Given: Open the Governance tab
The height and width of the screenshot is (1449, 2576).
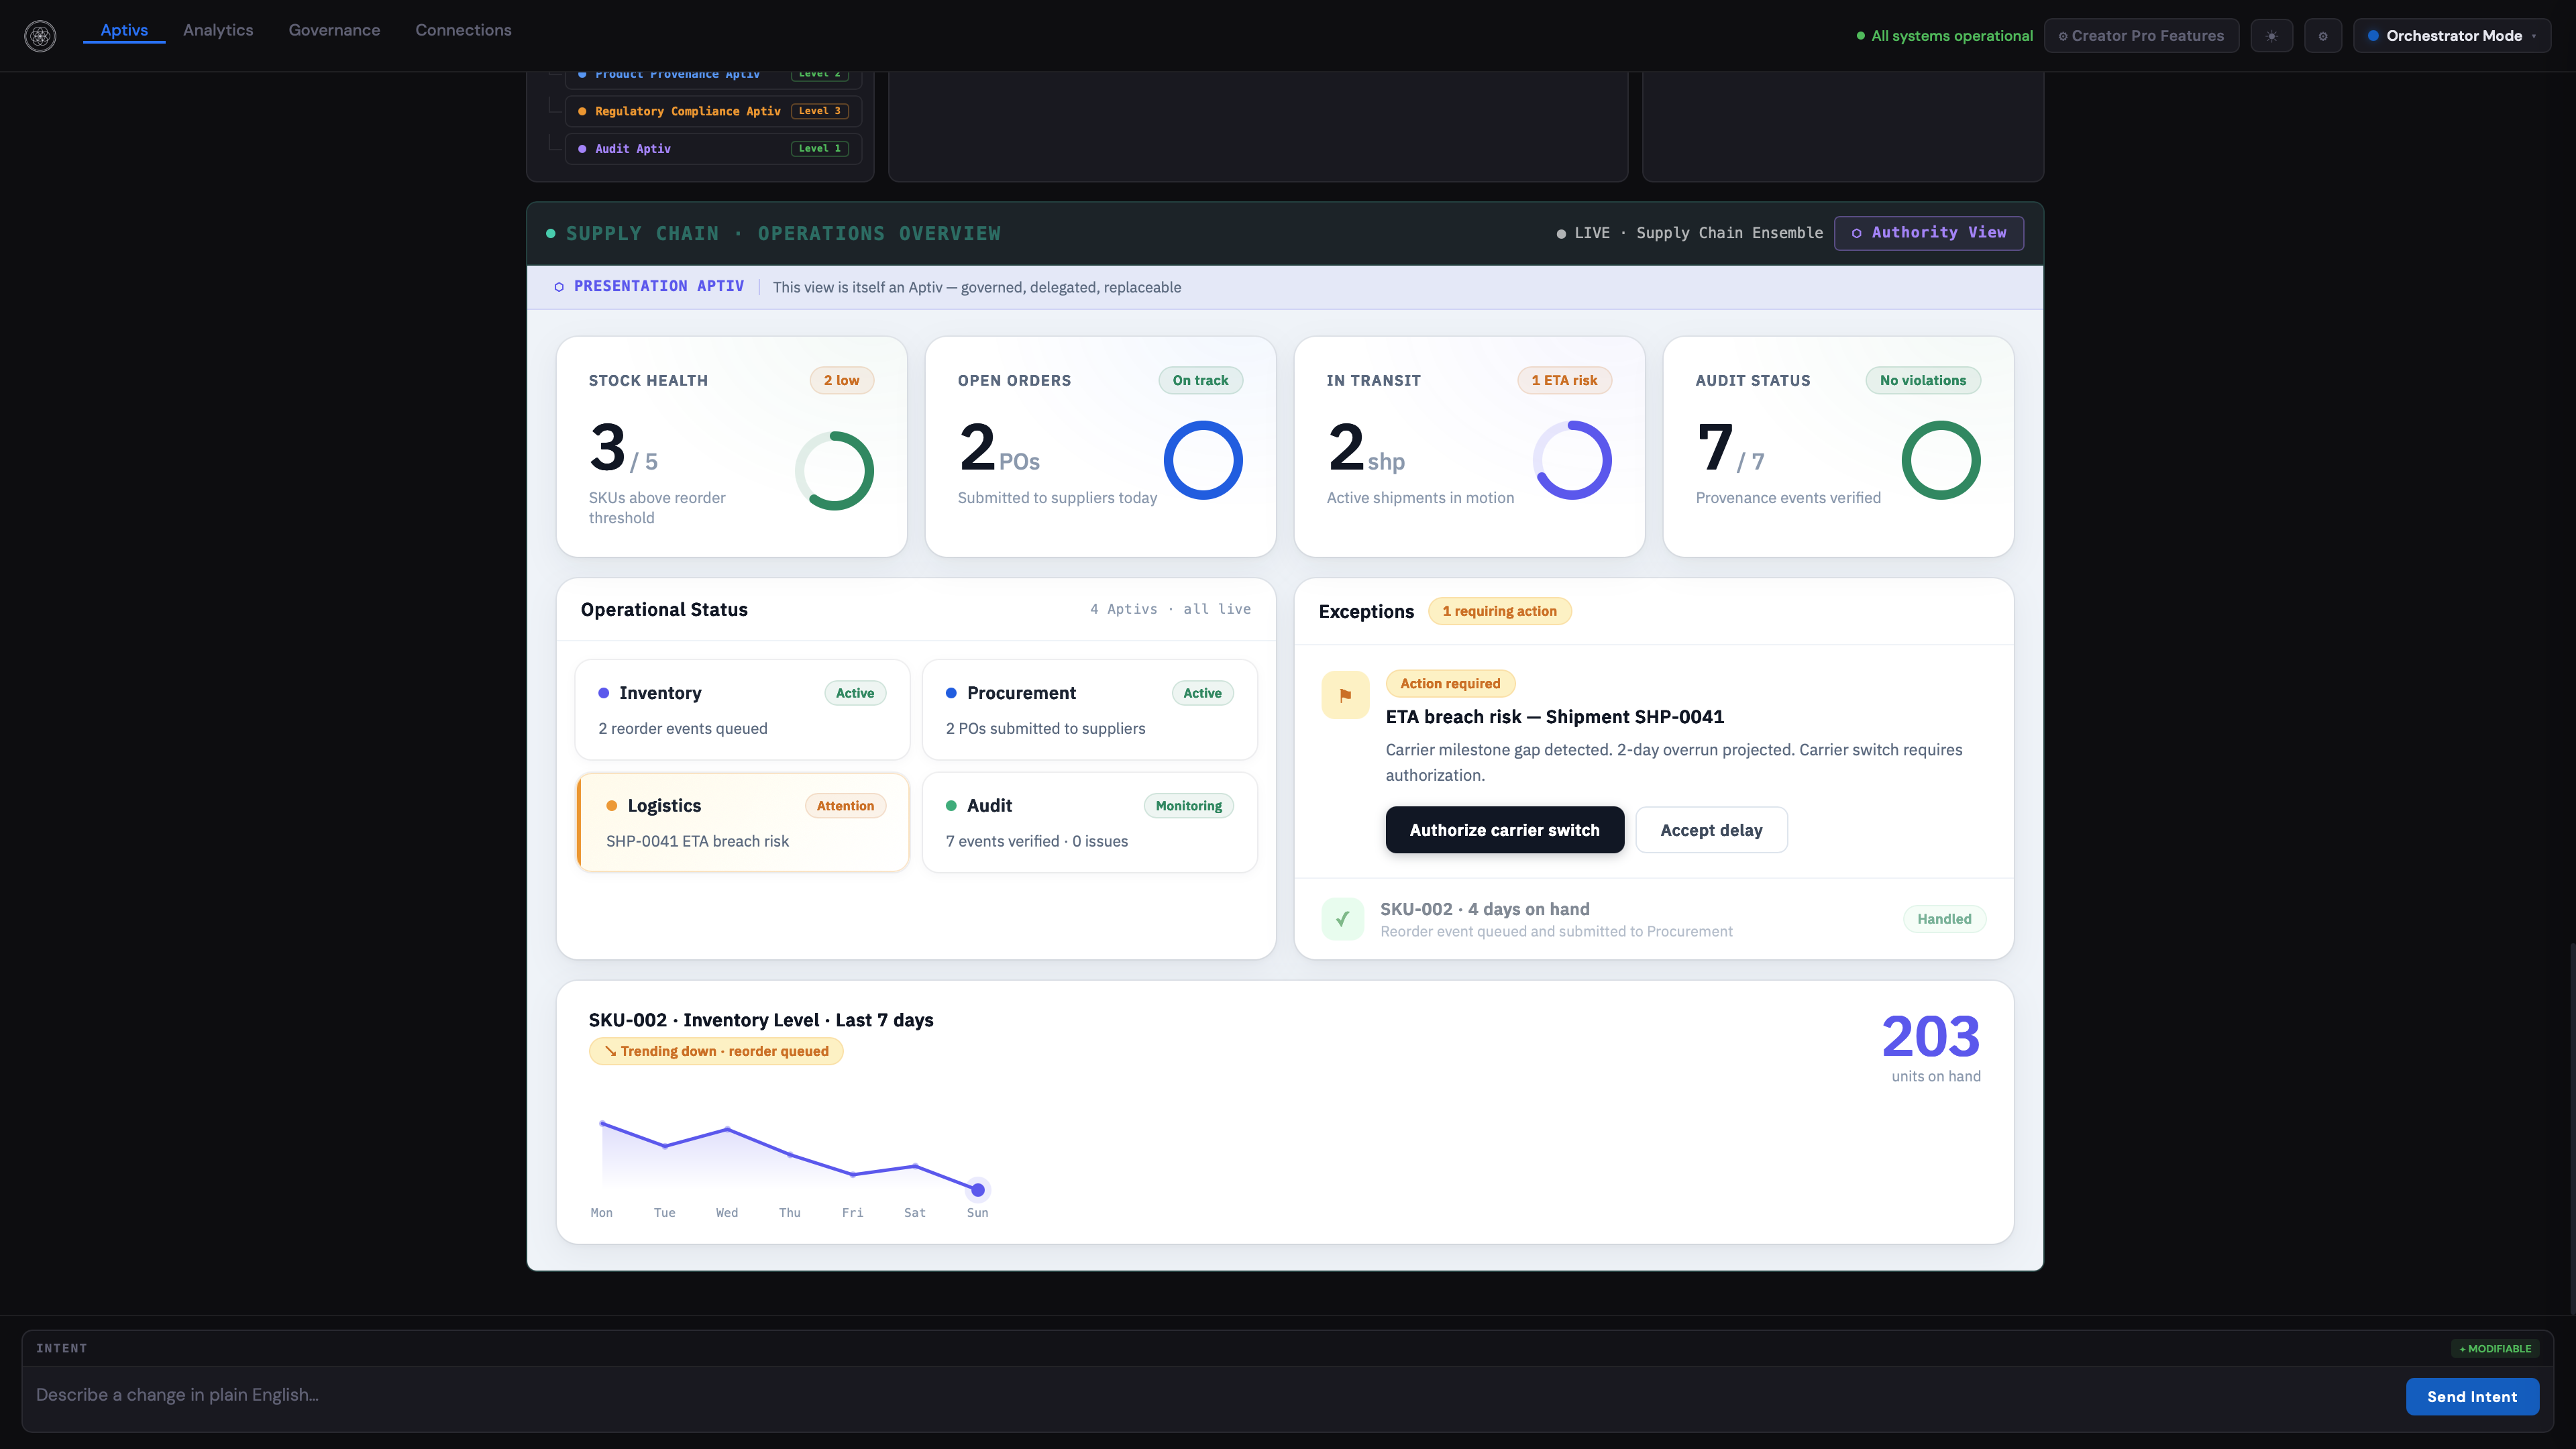Looking at the screenshot, I should pos(334,30).
